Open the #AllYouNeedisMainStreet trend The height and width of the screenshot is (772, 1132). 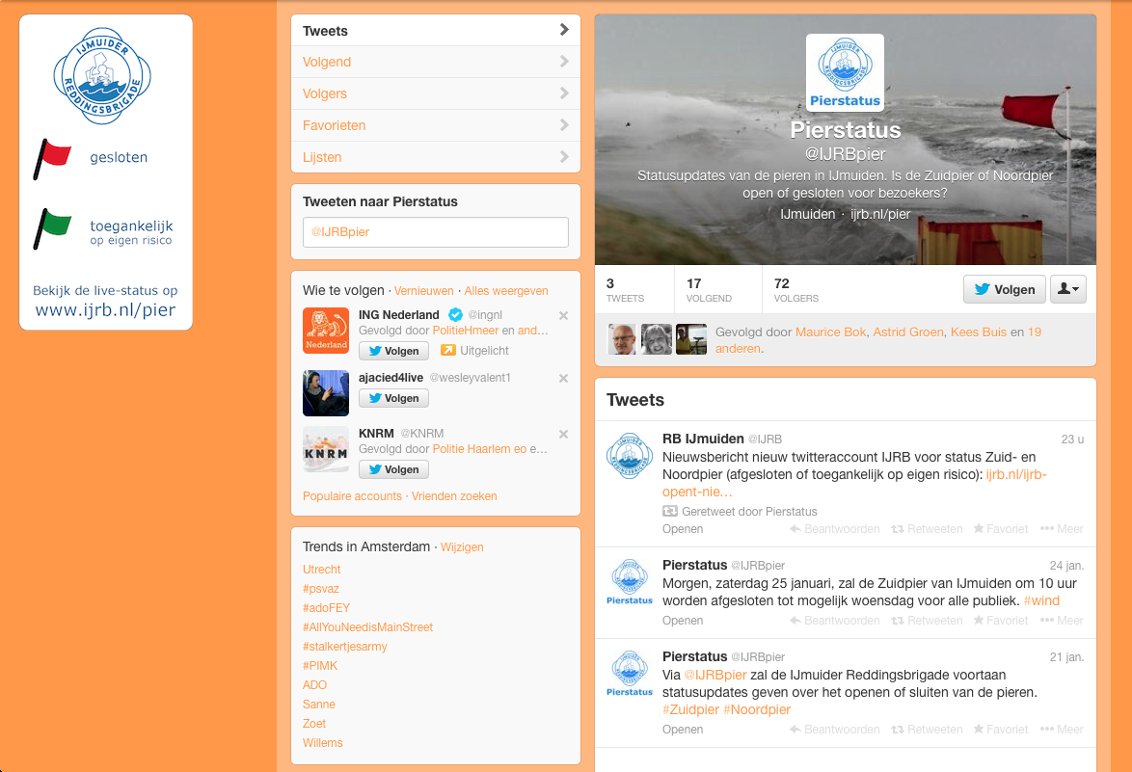click(x=367, y=627)
